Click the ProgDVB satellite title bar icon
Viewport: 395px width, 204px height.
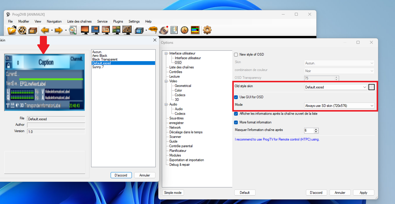point(8,14)
